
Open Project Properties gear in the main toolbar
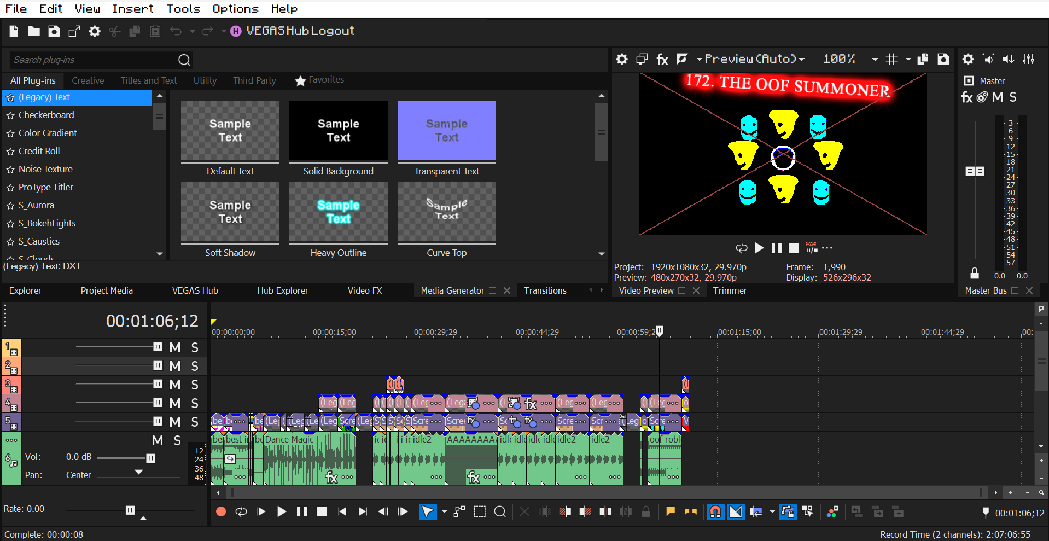coord(95,31)
